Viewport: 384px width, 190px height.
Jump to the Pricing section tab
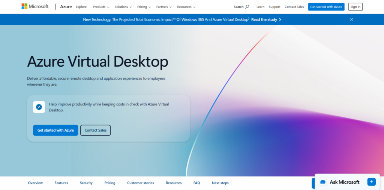click(x=110, y=183)
